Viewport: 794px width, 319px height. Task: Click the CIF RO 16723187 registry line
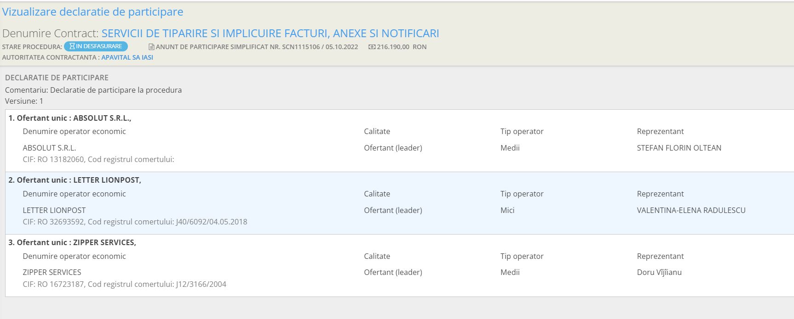pos(124,284)
